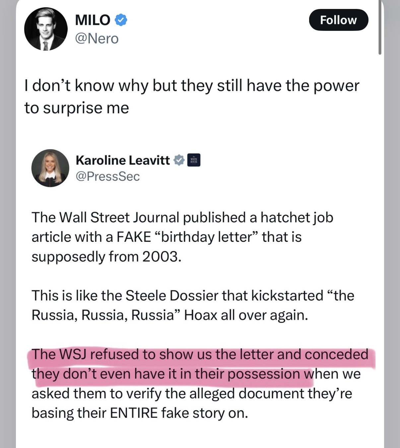
Task: Click the 'asked them to verify the alleged document' line
Action: point(192,394)
